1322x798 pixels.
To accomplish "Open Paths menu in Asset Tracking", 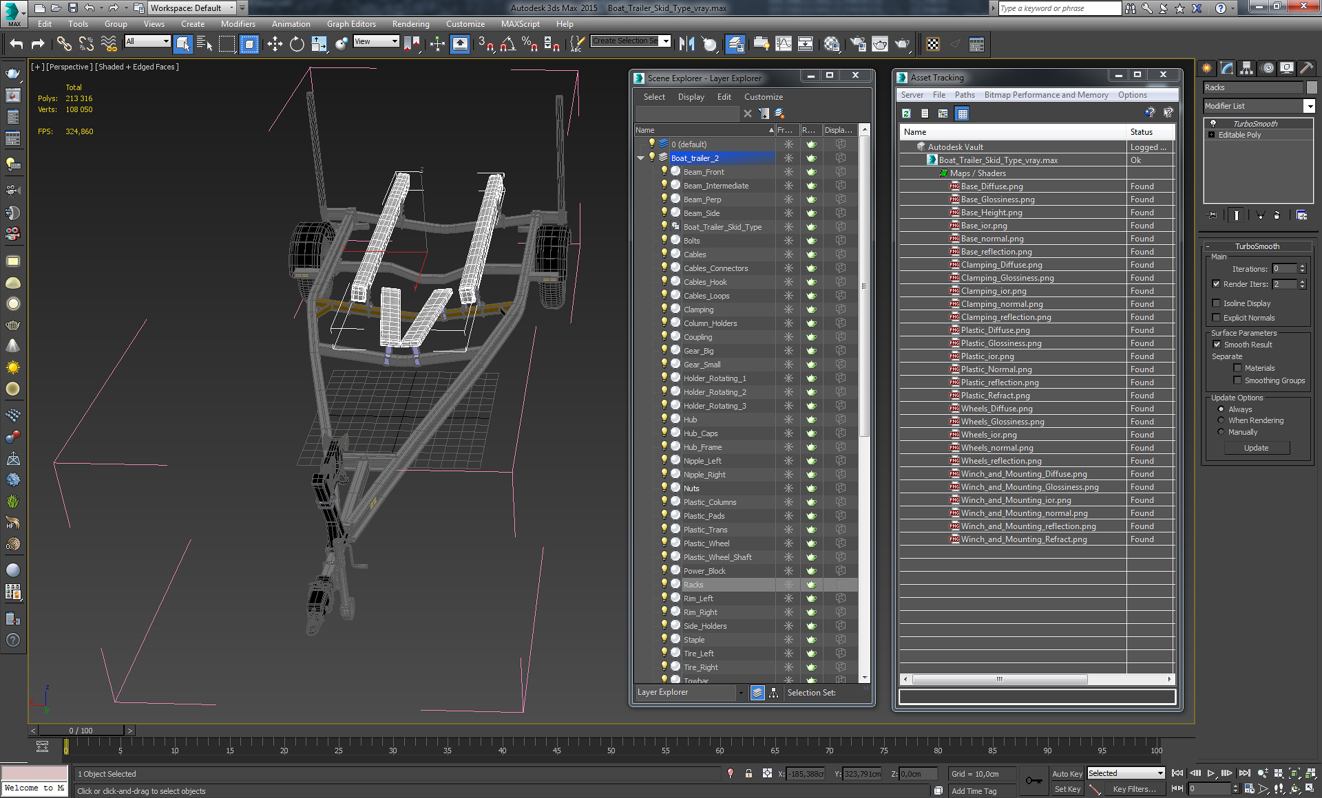I will tap(964, 95).
